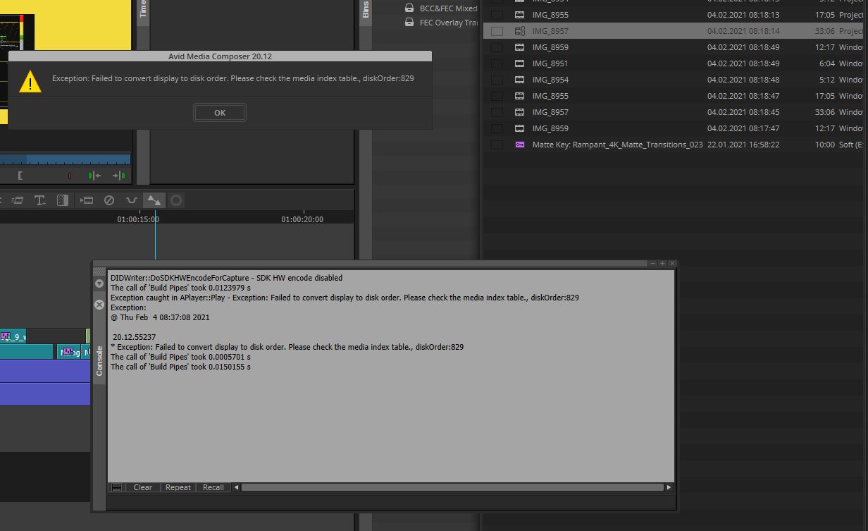Image resolution: width=868 pixels, height=531 pixels.
Task: Click the yellow warning triangle icon
Action: [30, 82]
